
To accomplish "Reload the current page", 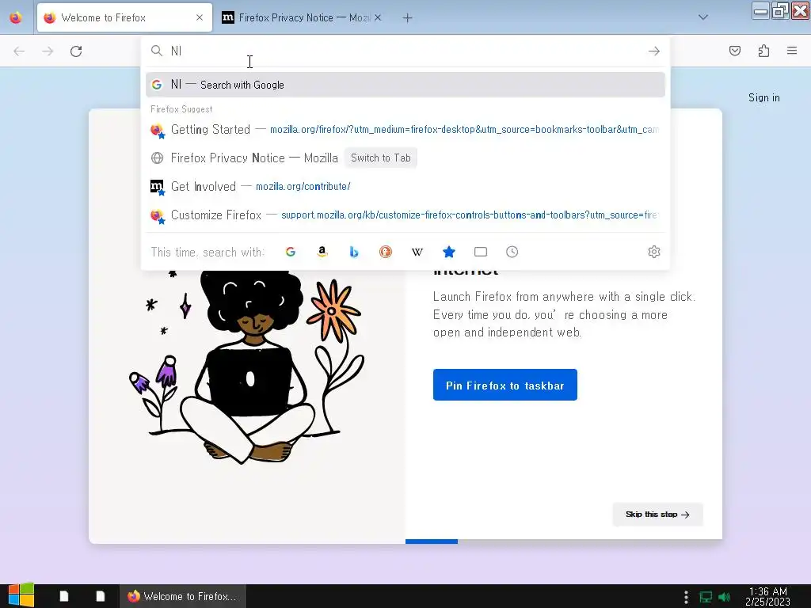I will (76, 51).
